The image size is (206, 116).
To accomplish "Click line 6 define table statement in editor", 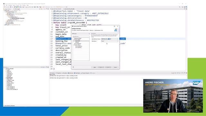I will pos(70,23).
